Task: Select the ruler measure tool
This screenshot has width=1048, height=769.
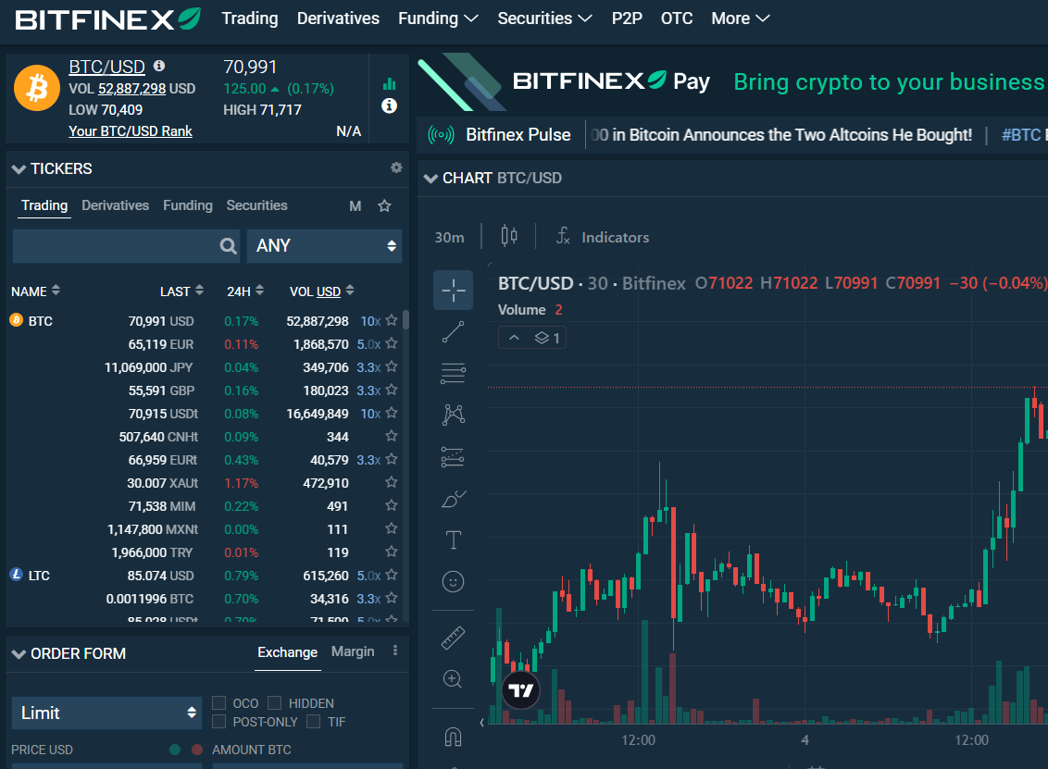Action: pos(453,638)
